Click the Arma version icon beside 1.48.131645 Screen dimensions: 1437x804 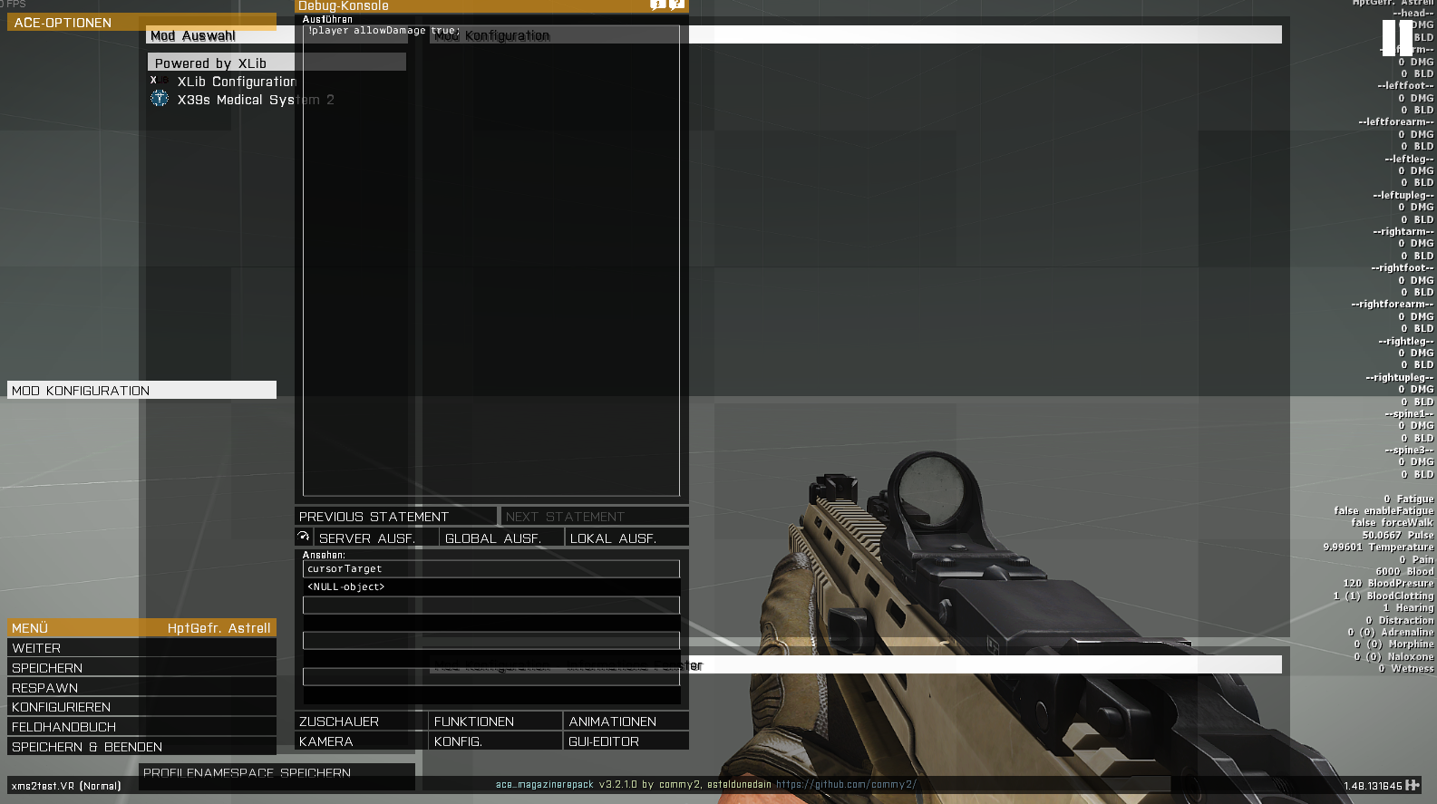[1413, 785]
